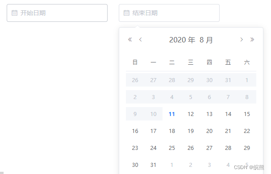Go to previous month with single-left arrow
The width and height of the screenshot is (271, 174).
[141, 40]
